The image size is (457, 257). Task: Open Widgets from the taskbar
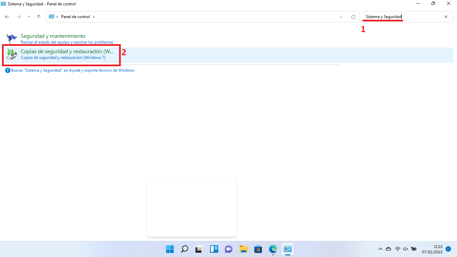pos(214,249)
